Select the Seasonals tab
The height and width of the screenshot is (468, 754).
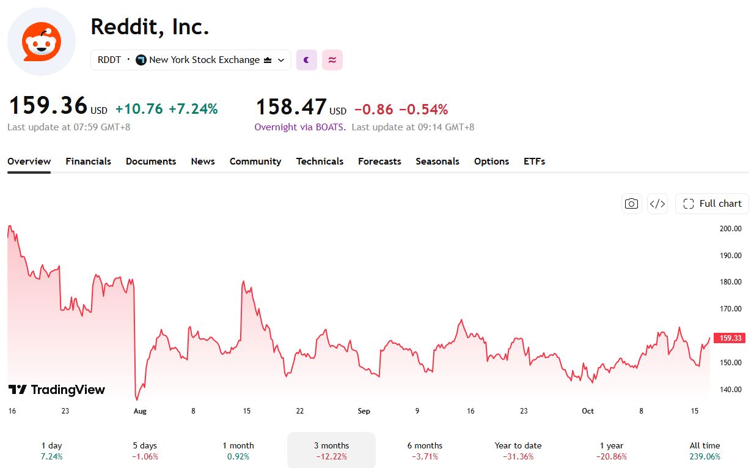point(437,162)
